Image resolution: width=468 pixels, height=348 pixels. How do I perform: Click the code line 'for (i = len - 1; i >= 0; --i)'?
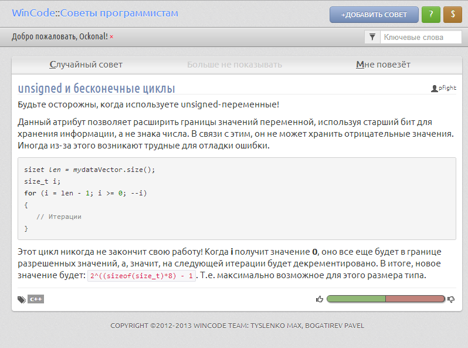tap(86, 193)
